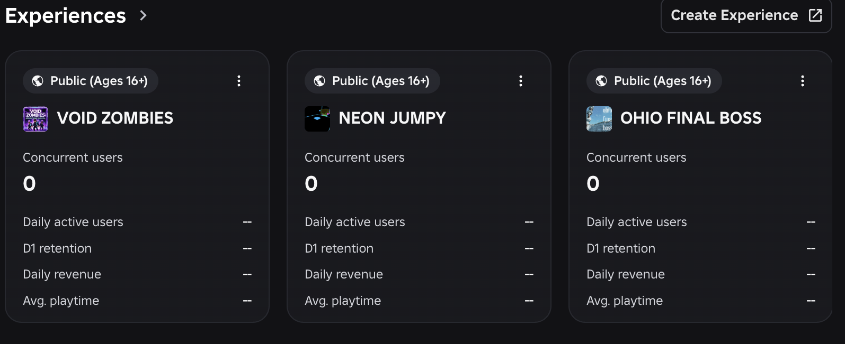Click the Avg. playtime dash value on NEON JUMPY
845x344 pixels.
(x=529, y=301)
